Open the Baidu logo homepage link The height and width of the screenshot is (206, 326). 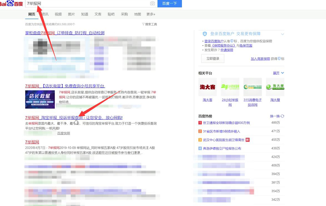11,3
